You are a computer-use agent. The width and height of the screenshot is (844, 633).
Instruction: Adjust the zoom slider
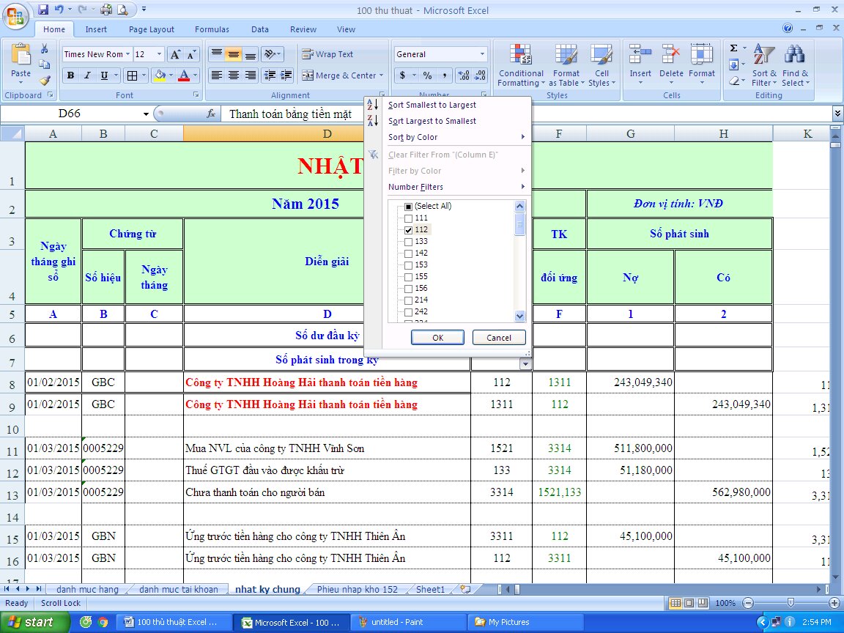coord(791,603)
